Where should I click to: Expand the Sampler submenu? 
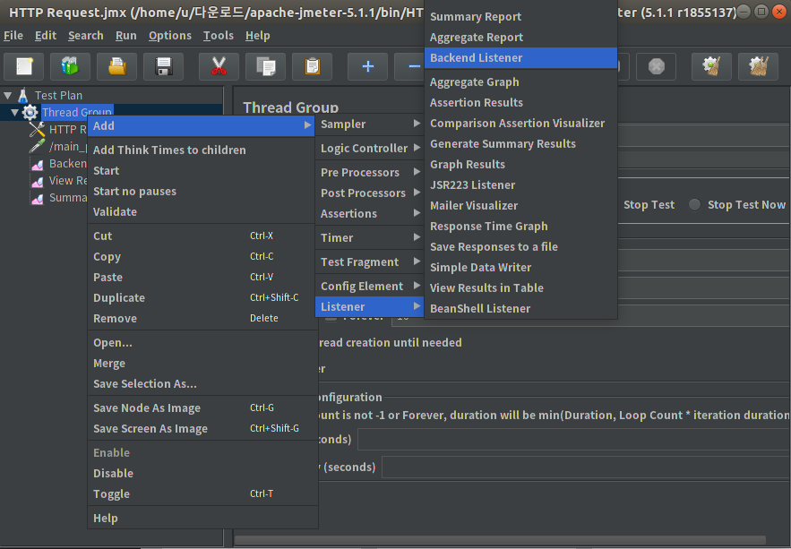369,124
